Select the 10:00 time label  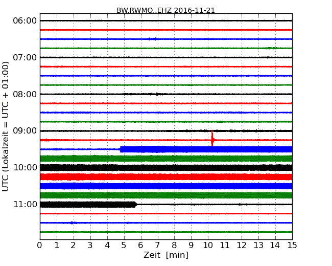pos(25,168)
